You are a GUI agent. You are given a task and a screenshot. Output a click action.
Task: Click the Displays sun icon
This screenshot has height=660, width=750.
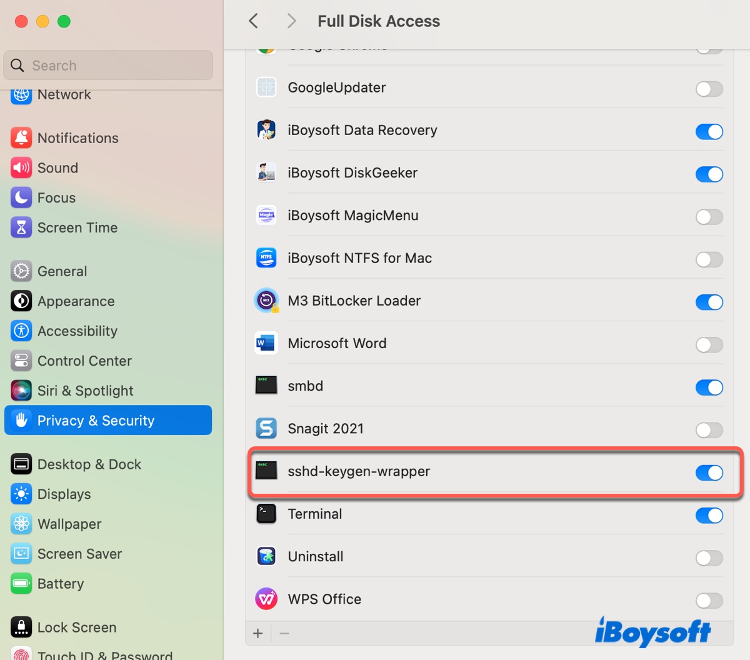click(x=21, y=494)
